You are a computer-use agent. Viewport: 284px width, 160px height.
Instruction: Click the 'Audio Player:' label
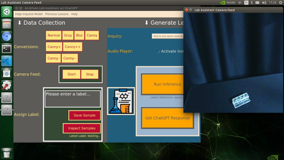[120, 51]
